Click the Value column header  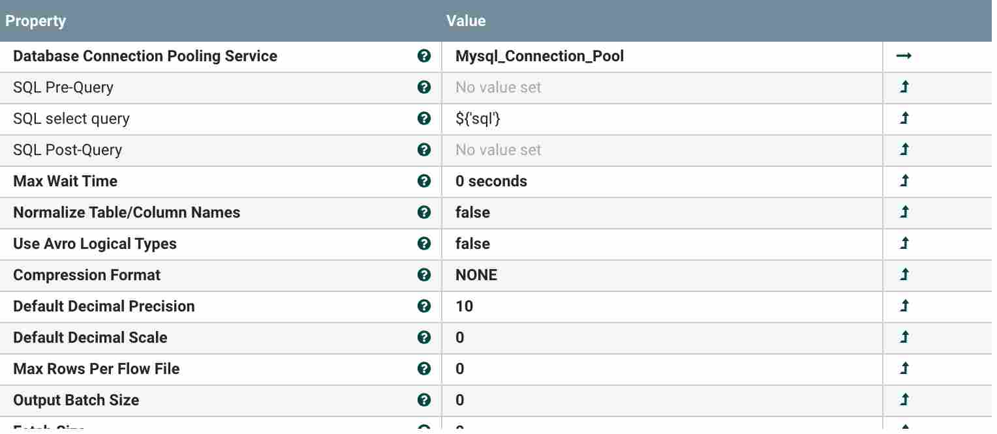tap(466, 21)
